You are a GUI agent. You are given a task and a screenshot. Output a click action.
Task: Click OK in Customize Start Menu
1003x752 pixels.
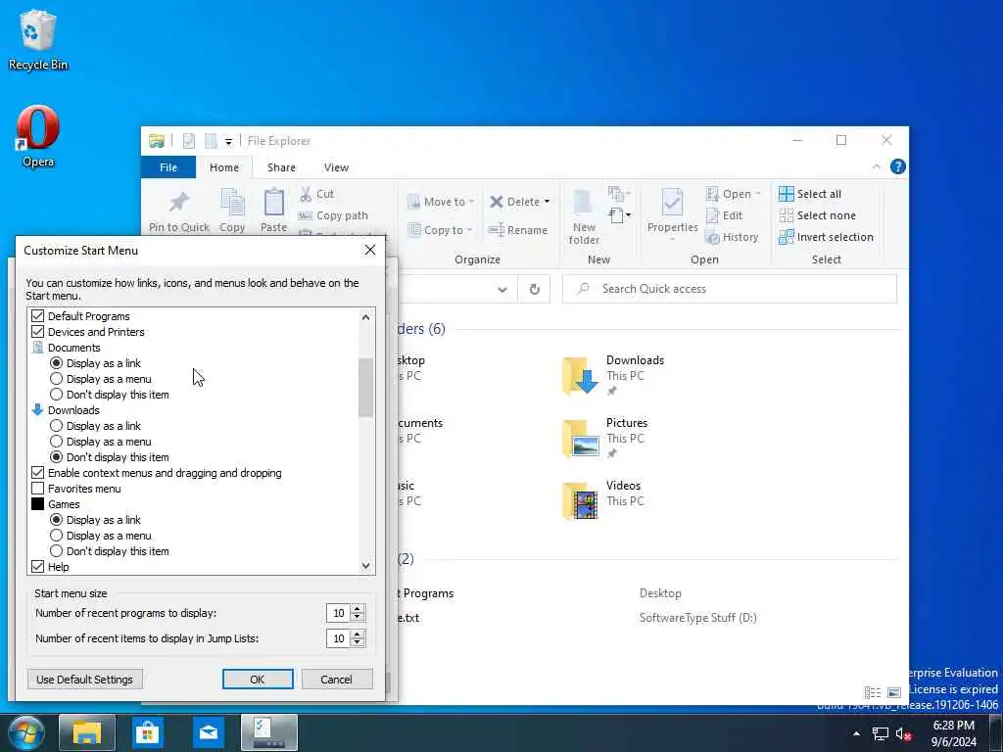[x=258, y=680]
